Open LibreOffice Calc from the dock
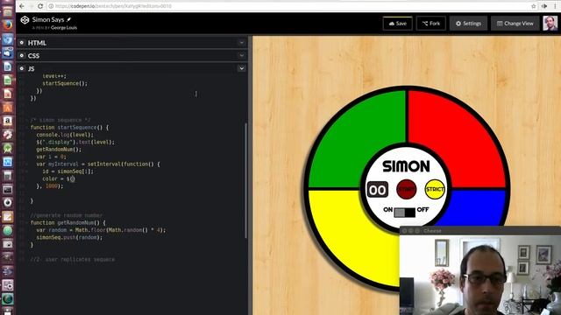 [x=8, y=80]
